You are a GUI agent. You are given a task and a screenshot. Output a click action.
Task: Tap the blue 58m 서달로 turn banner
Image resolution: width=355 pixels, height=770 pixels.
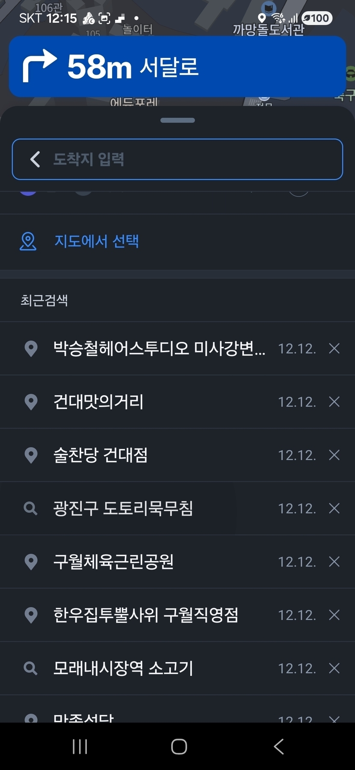pos(177,67)
